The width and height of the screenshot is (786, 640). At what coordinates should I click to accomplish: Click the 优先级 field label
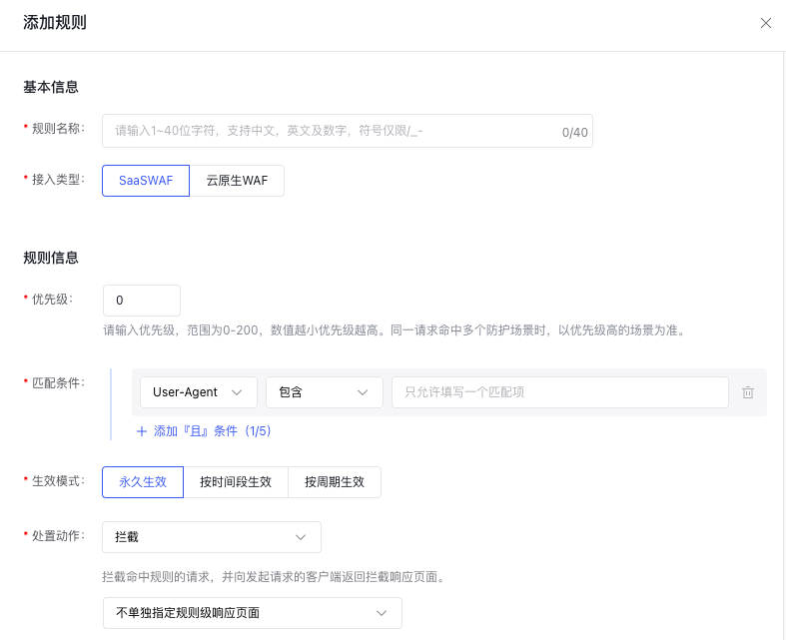click(52, 300)
